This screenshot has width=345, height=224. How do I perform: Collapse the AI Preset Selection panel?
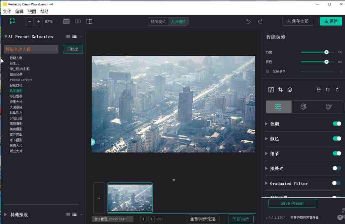point(5,36)
